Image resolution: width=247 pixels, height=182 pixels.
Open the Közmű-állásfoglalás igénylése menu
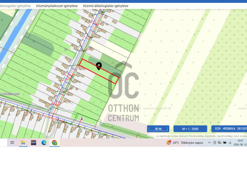click(x=106, y=6)
